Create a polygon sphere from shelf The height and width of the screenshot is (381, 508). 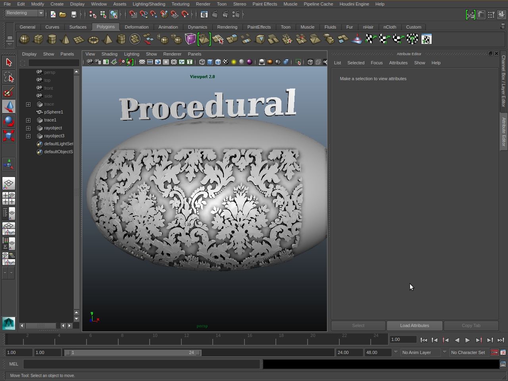pos(24,39)
